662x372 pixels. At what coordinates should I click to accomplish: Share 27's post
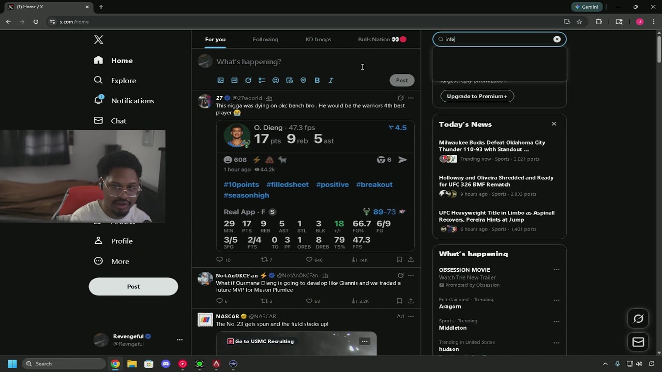(x=411, y=260)
